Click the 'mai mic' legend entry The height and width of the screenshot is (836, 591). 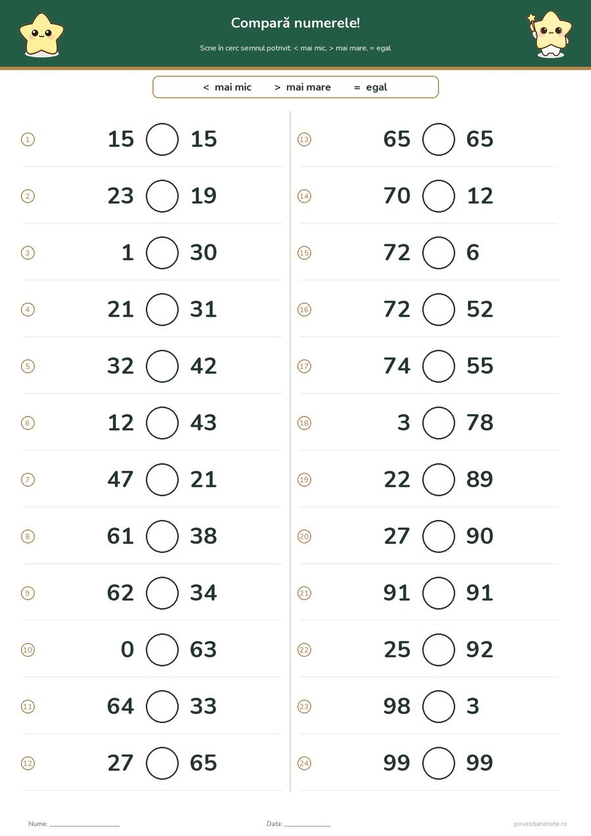(227, 87)
